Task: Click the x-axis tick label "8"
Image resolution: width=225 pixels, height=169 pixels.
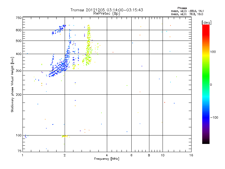Action: [149, 155]
